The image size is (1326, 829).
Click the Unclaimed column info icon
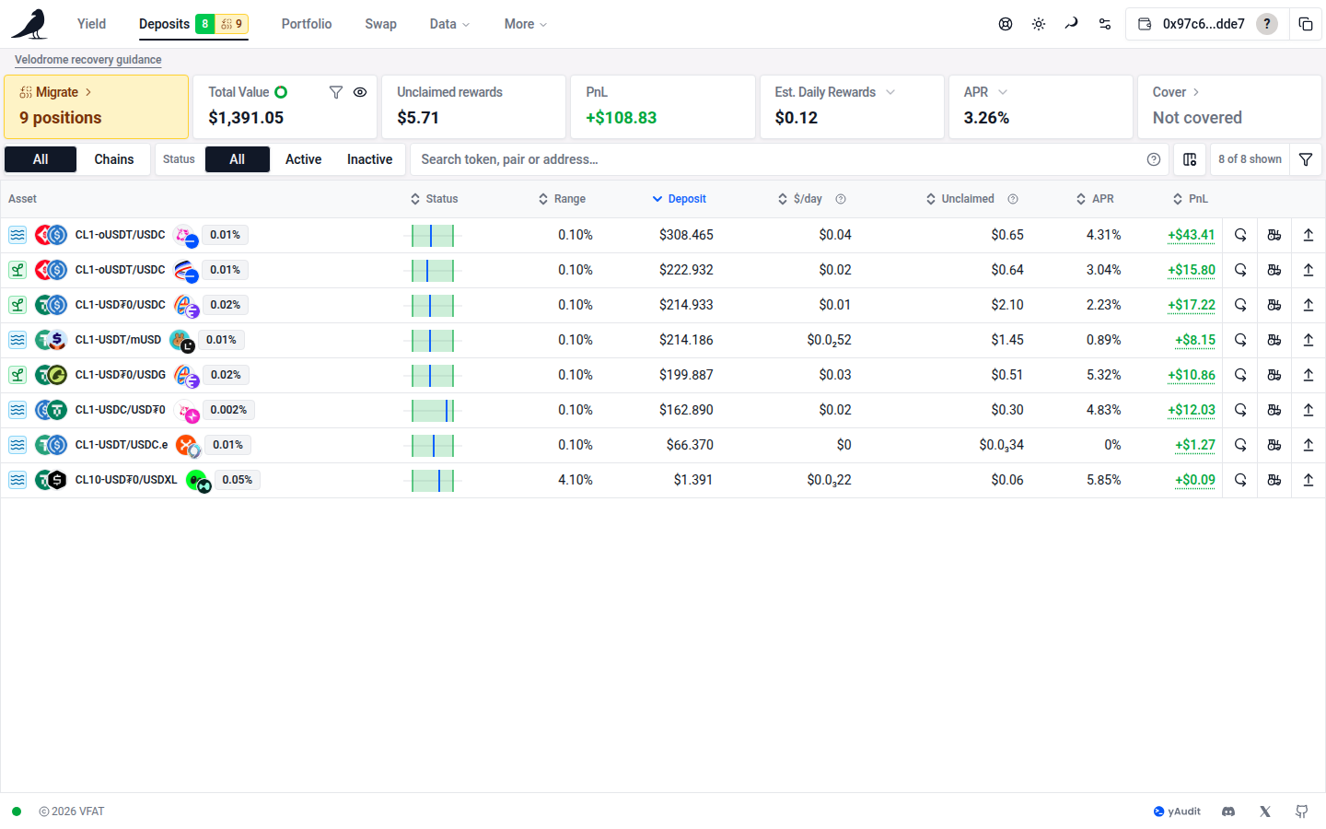click(x=1013, y=199)
